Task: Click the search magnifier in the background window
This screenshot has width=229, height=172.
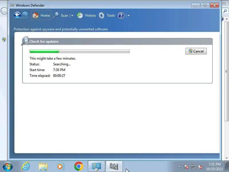Action: coord(225,11)
